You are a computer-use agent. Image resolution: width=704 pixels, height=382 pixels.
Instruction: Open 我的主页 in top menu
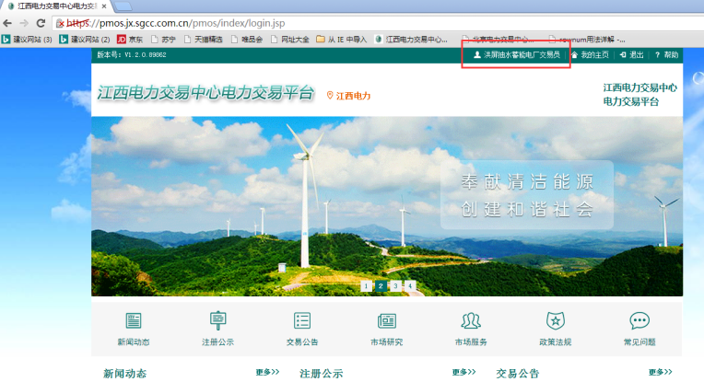tap(594, 55)
